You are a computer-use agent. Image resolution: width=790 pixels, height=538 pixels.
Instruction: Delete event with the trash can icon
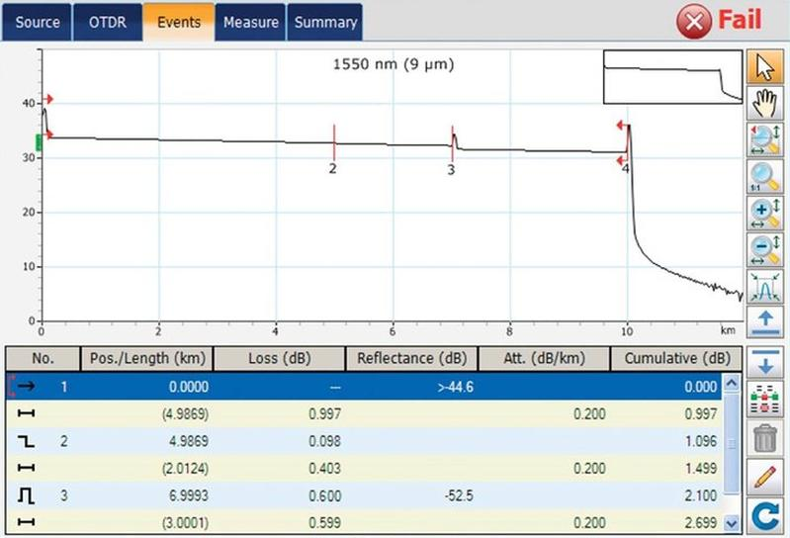click(763, 437)
